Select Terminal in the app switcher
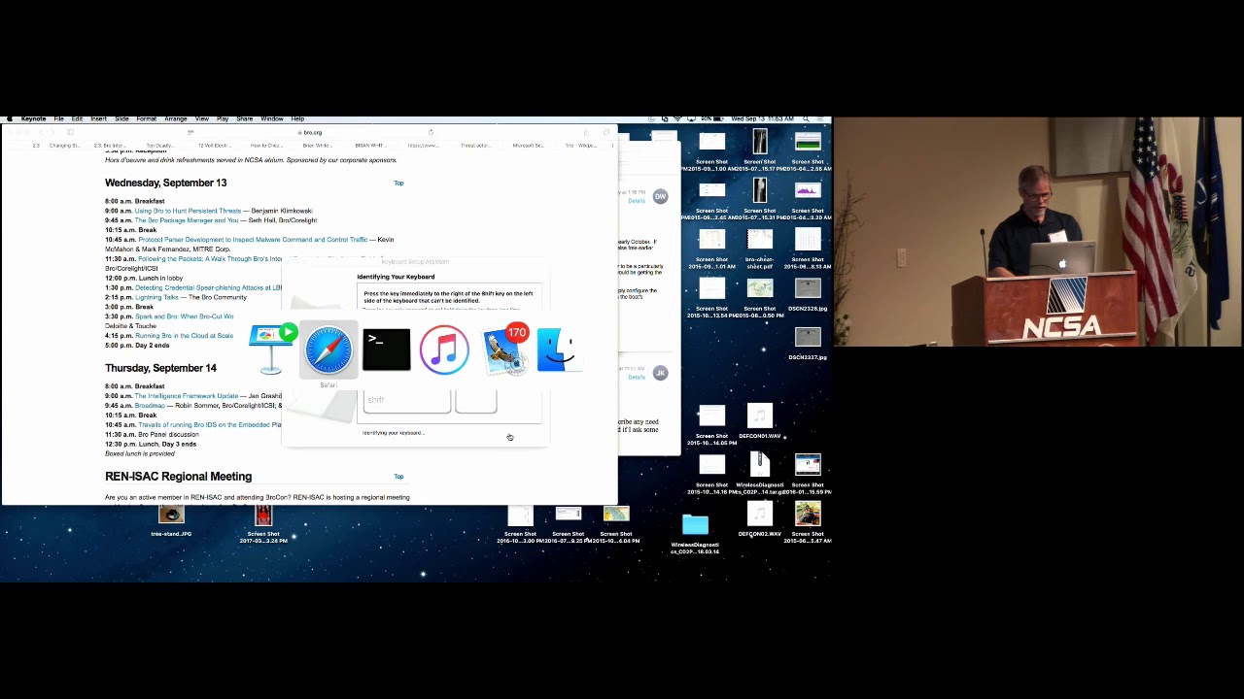 click(x=387, y=349)
